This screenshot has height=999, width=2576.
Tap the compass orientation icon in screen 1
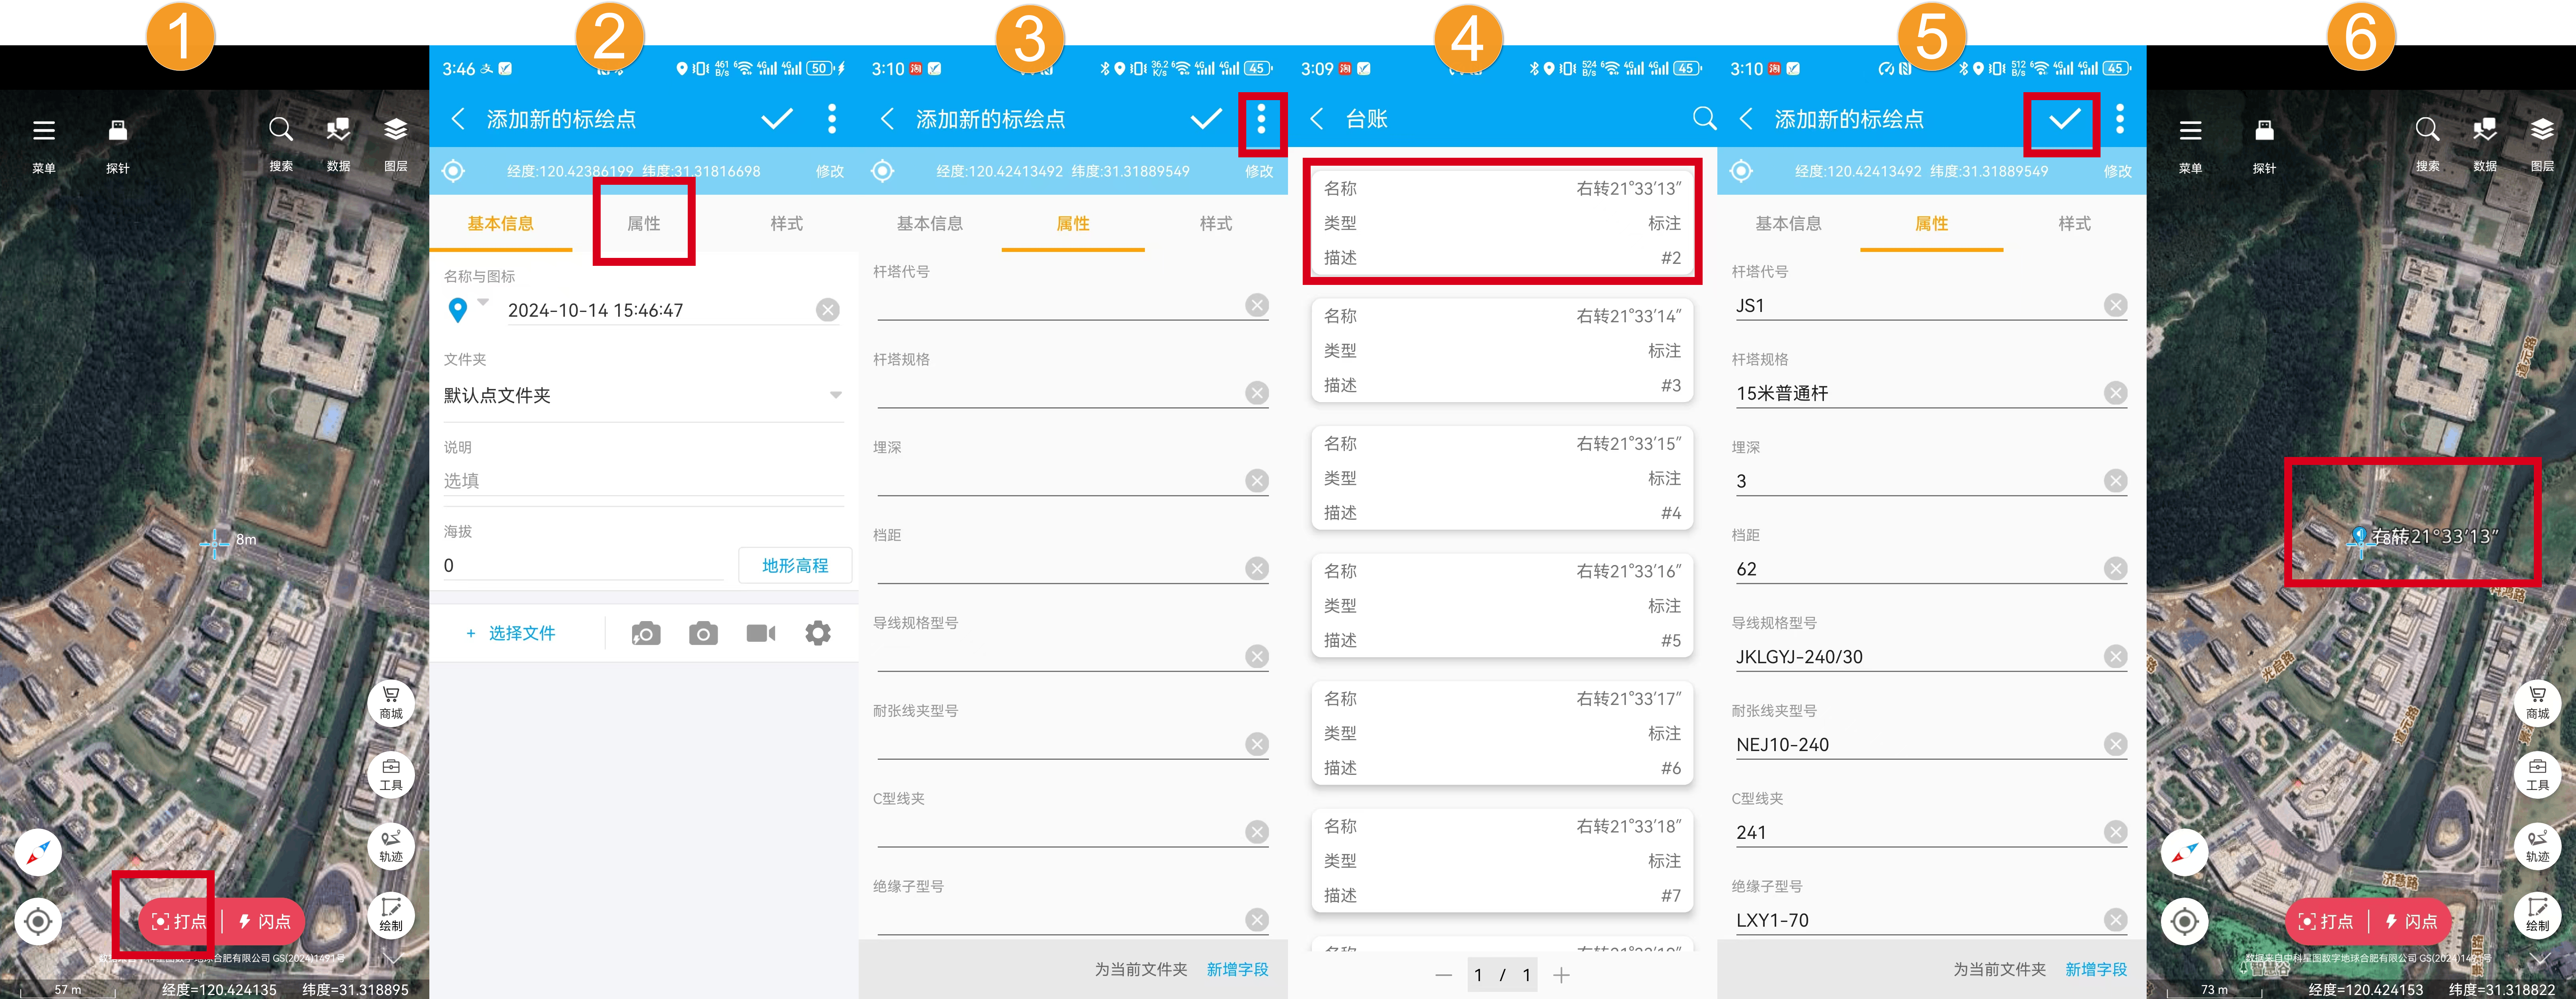pyautogui.click(x=38, y=852)
